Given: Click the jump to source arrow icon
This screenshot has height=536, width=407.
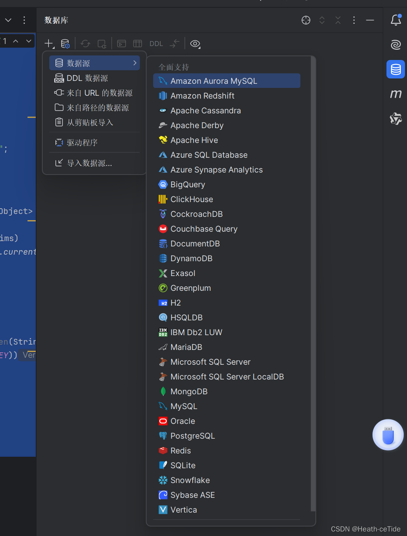Looking at the screenshot, I should point(175,44).
